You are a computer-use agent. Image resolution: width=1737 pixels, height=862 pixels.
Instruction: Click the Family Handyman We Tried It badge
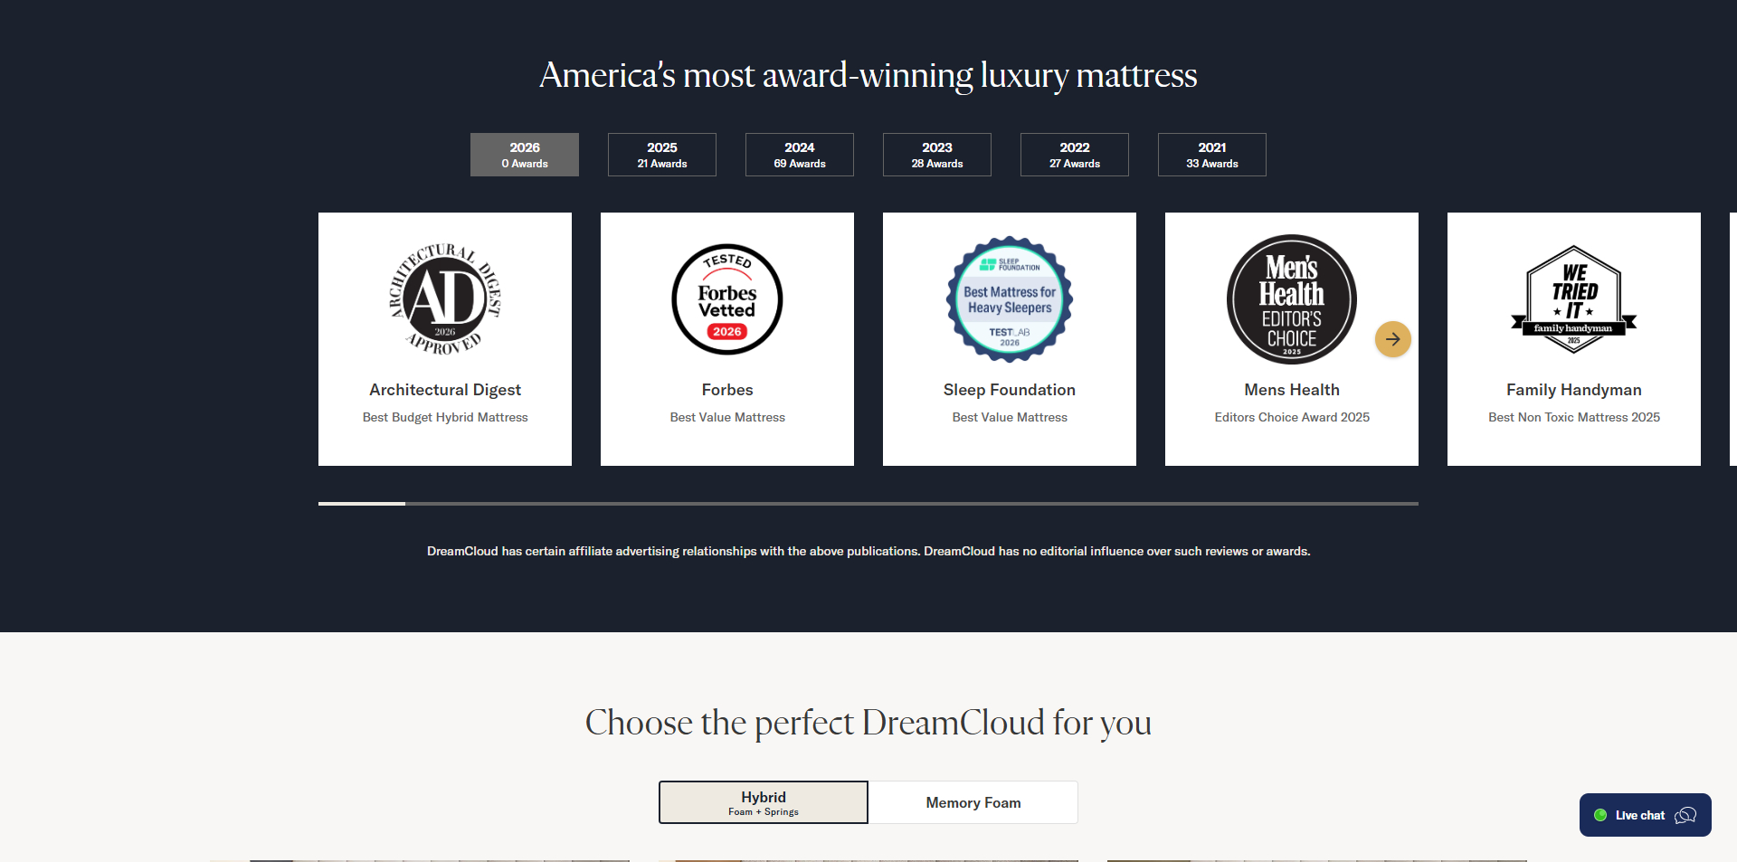1573,298
